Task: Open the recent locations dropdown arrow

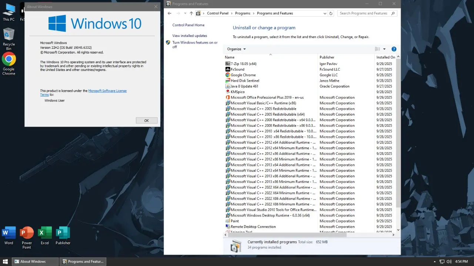Action: tap(185, 13)
